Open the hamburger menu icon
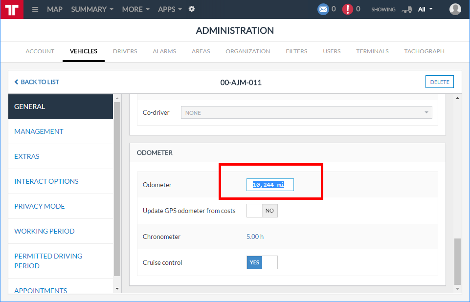 35,9
